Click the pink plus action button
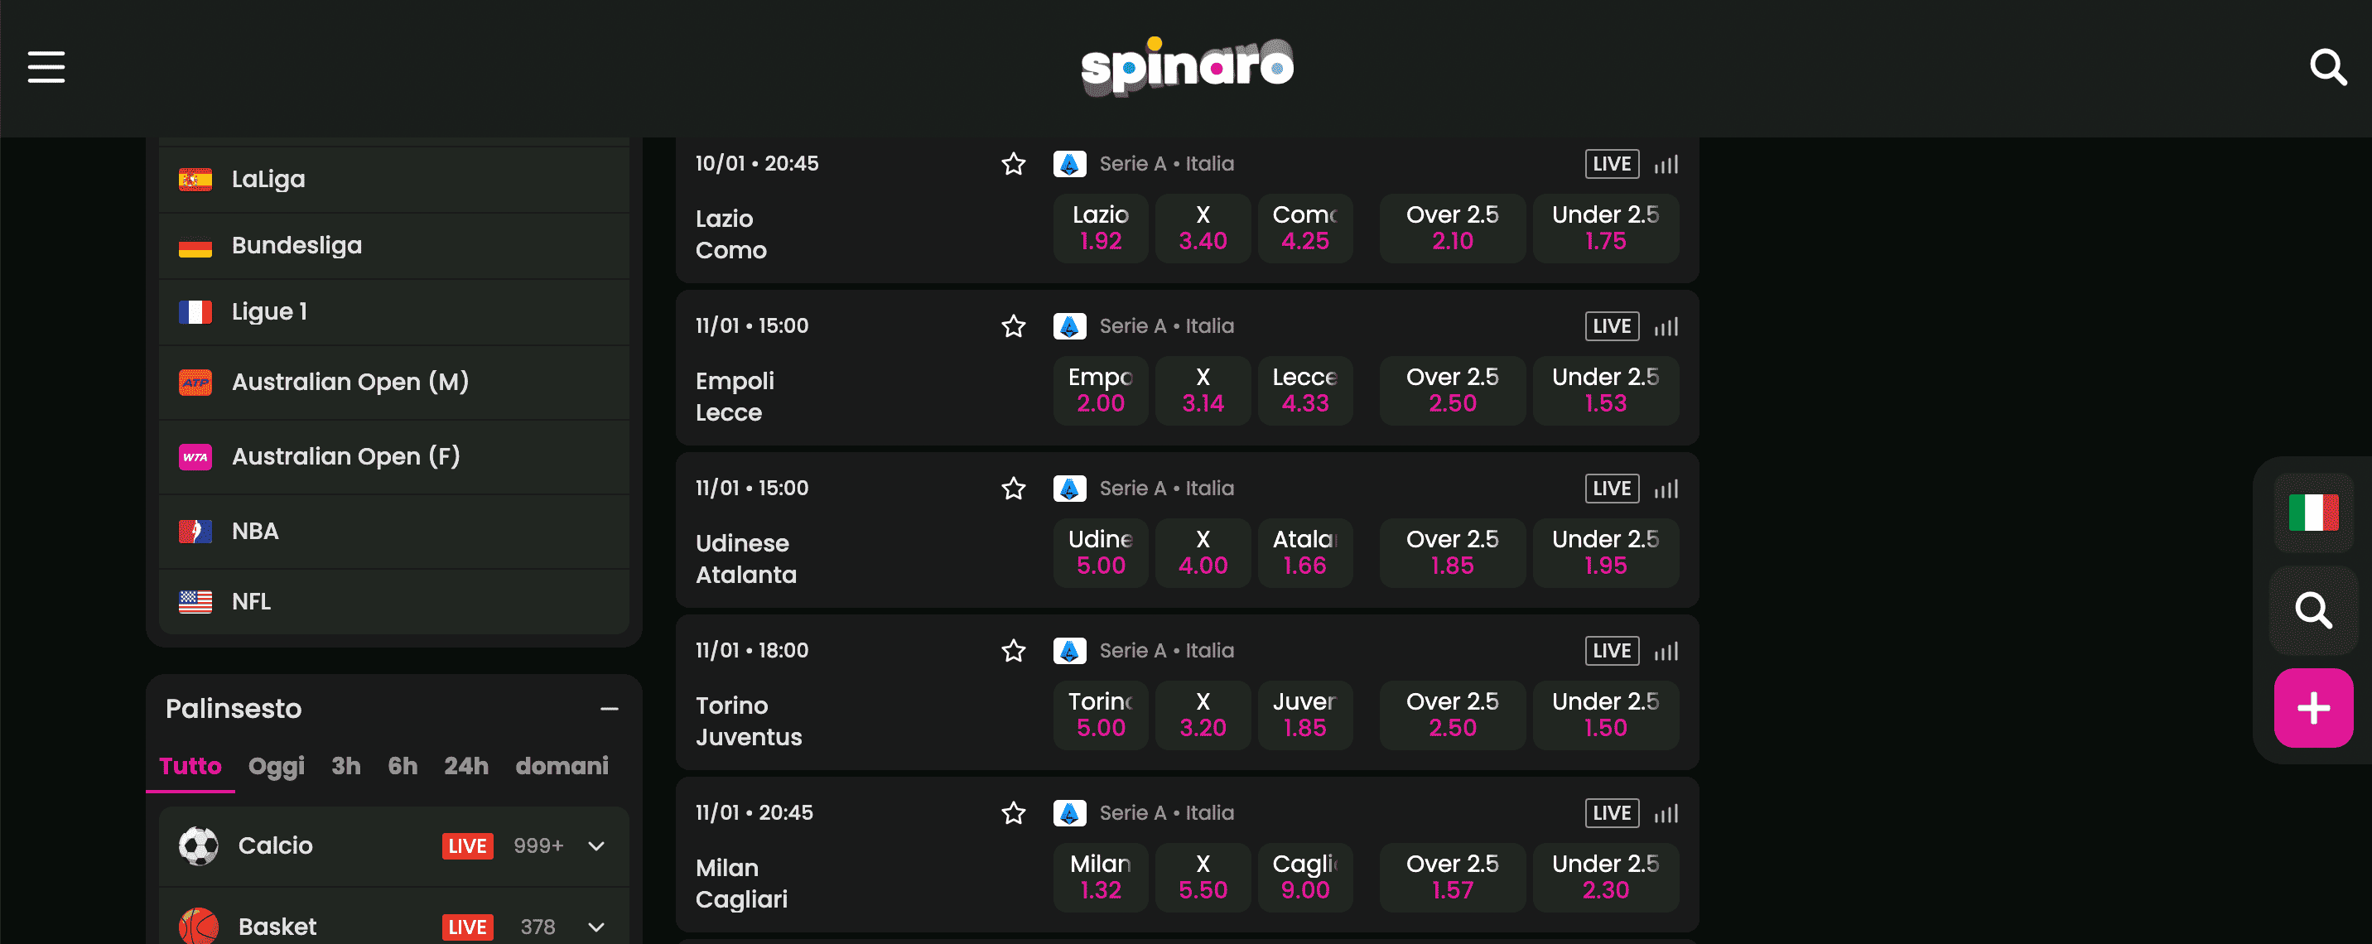 click(x=2312, y=707)
